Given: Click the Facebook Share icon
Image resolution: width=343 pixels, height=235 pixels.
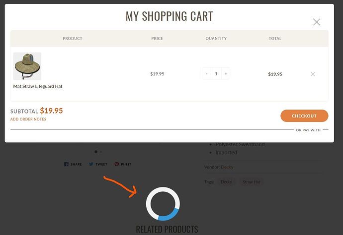Looking at the screenshot, I should click(66, 164).
